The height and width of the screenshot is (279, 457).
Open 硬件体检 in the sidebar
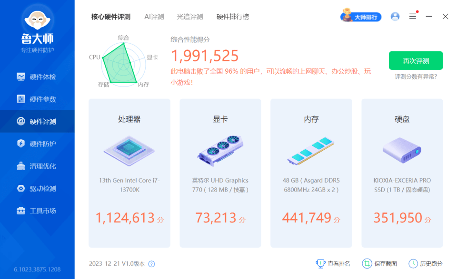[37, 77]
